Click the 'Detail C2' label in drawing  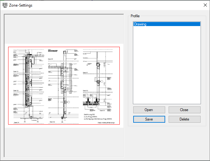(86, 91)
